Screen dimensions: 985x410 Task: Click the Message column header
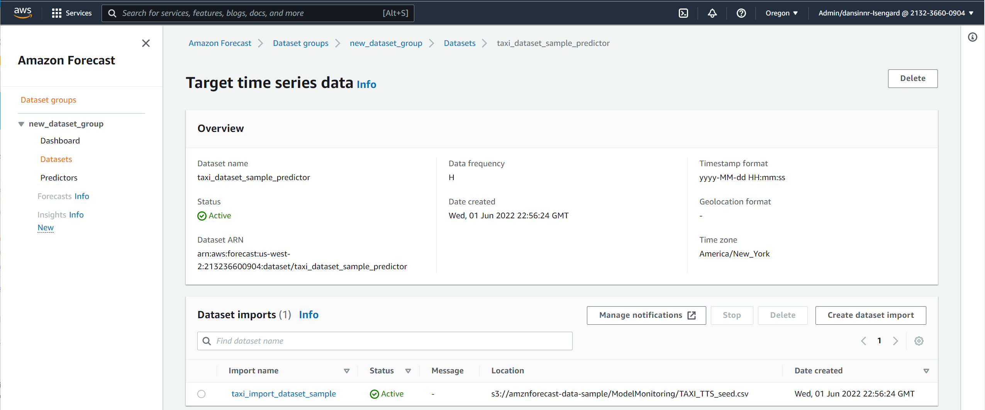(x=447, y=371)
